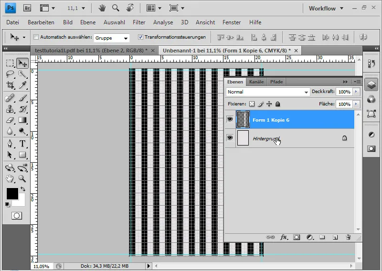Open the Workflow workspace dropdown
Image resolution: width=382 pixels, height=271 pixels.
point(326,8)
